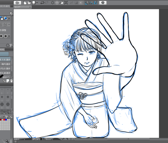Image resolution: width=168 pixels, height=143 pixels.
Task: Expand command bar double-chevron at bottom left
Action: pos(15,142)
